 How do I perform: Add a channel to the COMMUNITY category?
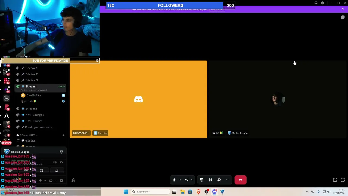pyautogui.click(x=63, y=135)
